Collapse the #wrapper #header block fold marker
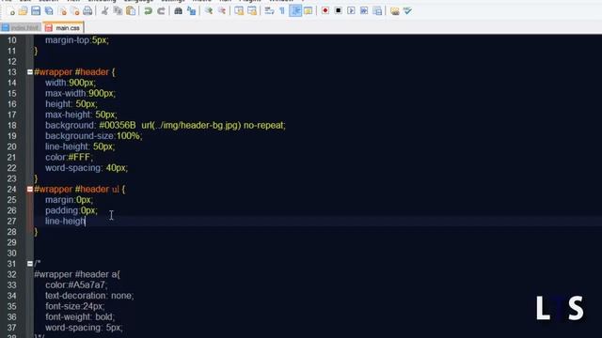This screenshot has width=602, height=338. (30, 72)
